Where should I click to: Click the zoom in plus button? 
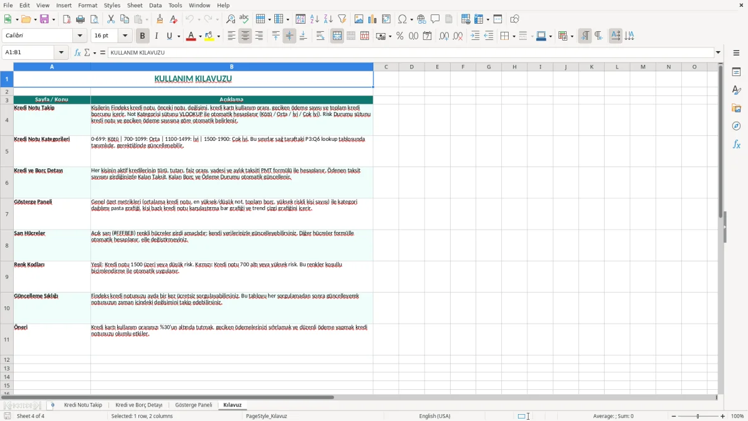723,416
